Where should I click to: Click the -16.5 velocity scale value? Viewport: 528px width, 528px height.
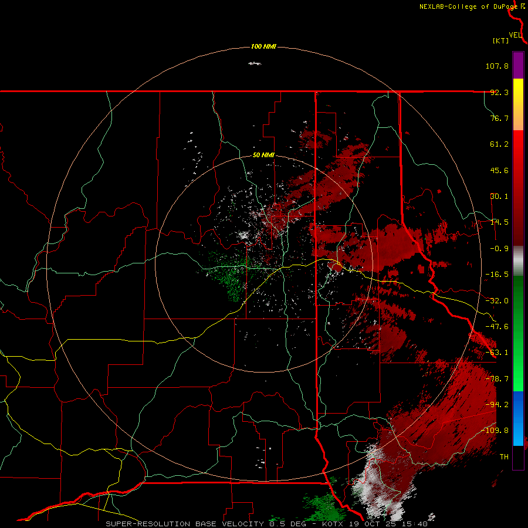coord(497,275)
